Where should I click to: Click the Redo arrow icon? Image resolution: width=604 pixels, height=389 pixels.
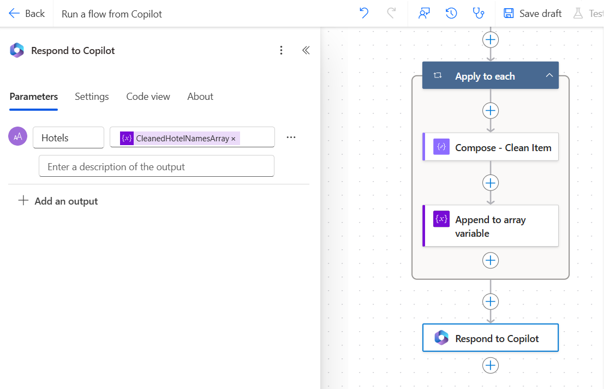point(391,14)
